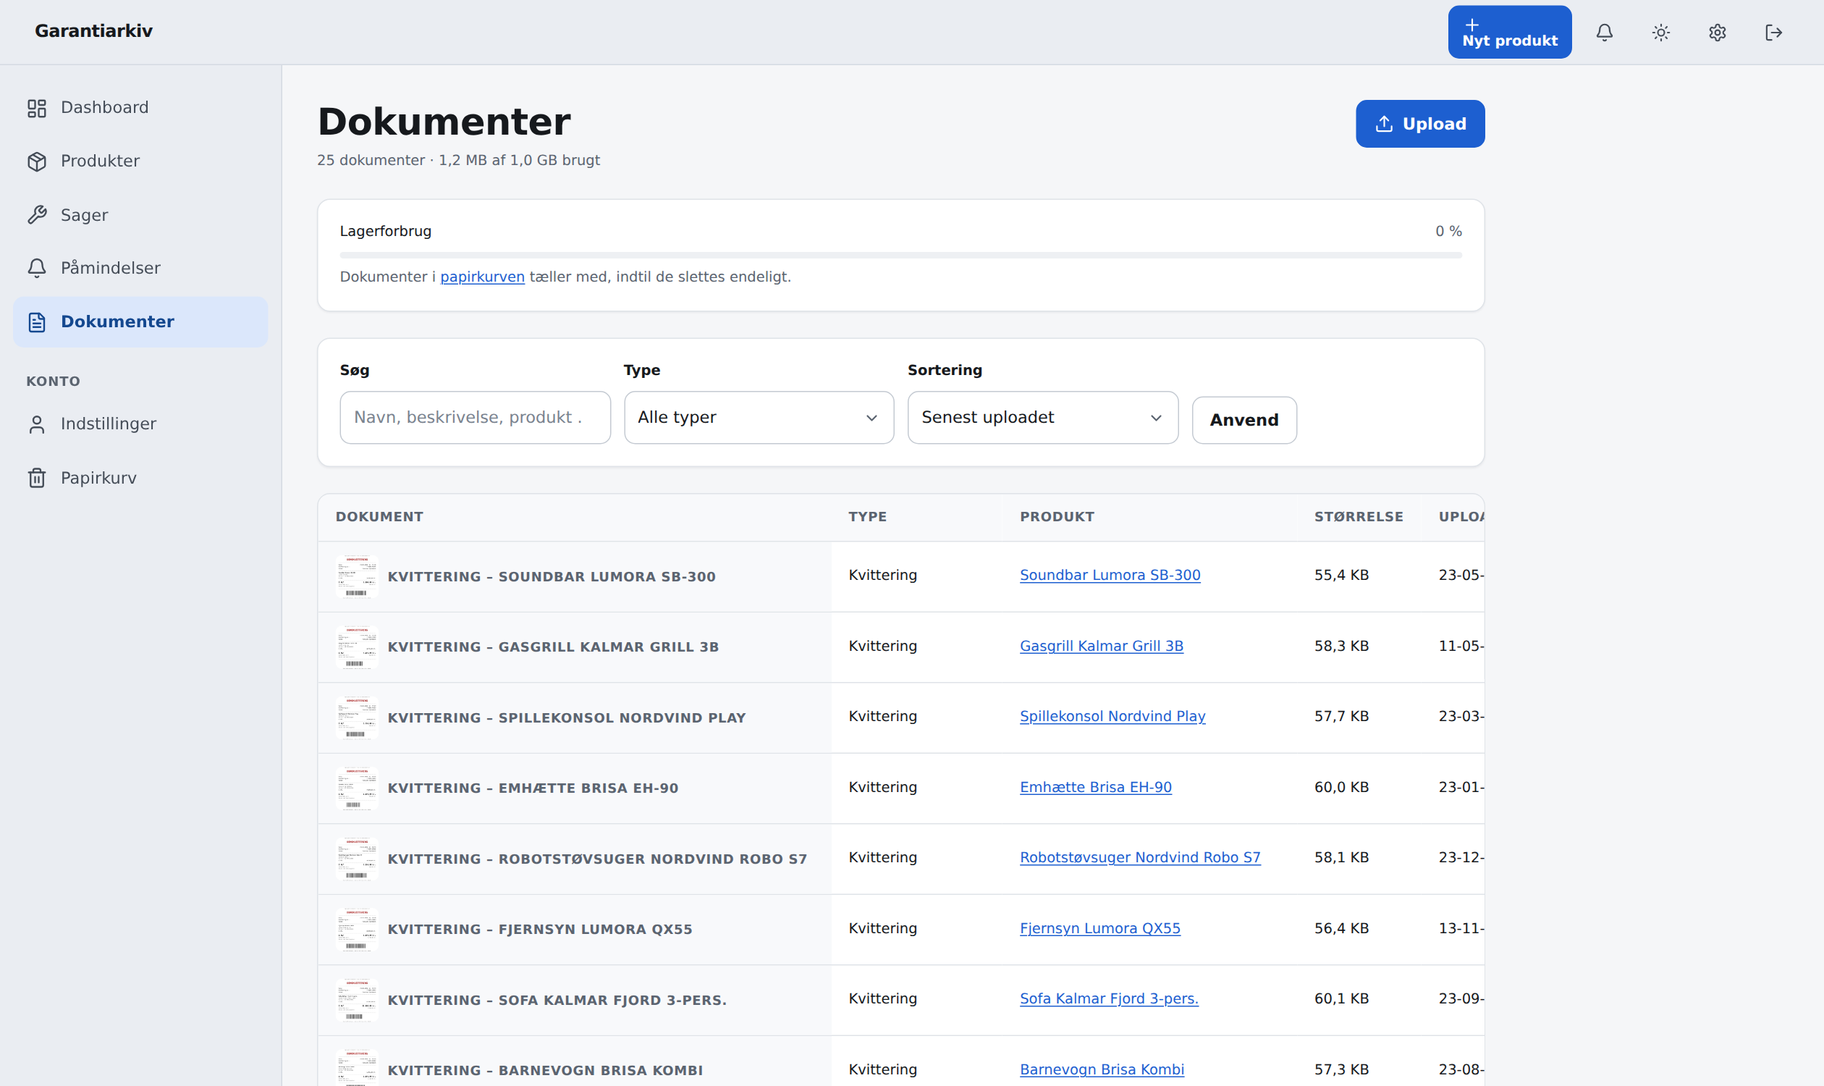The width and height of the screenshot is (1824, 1086).
Task: Open Gasgrill Kalmar Grill 3B receipt thumbnail
Action: [356, 647]
